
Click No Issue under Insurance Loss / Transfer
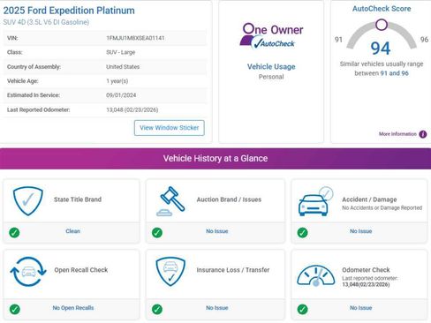(x=217, y=308)
